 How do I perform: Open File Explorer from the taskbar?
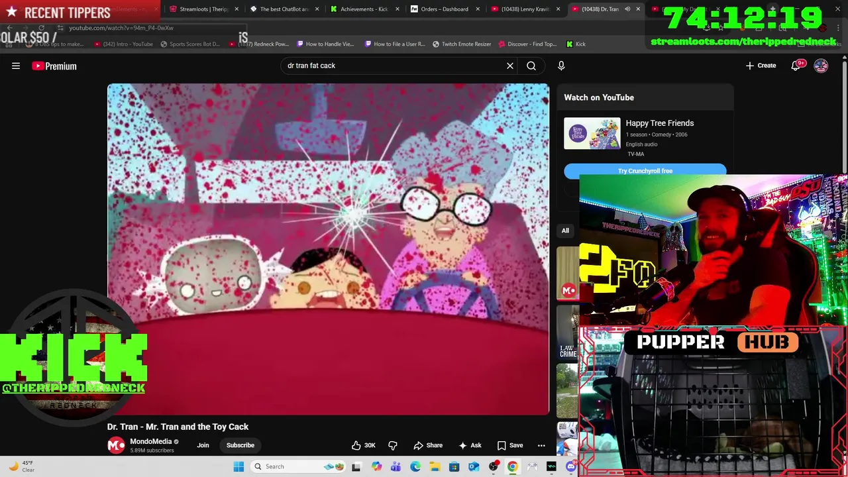tap(435, 466)
